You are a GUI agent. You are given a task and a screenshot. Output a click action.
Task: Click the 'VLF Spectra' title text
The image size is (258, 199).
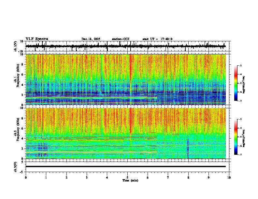click(37, 39)
